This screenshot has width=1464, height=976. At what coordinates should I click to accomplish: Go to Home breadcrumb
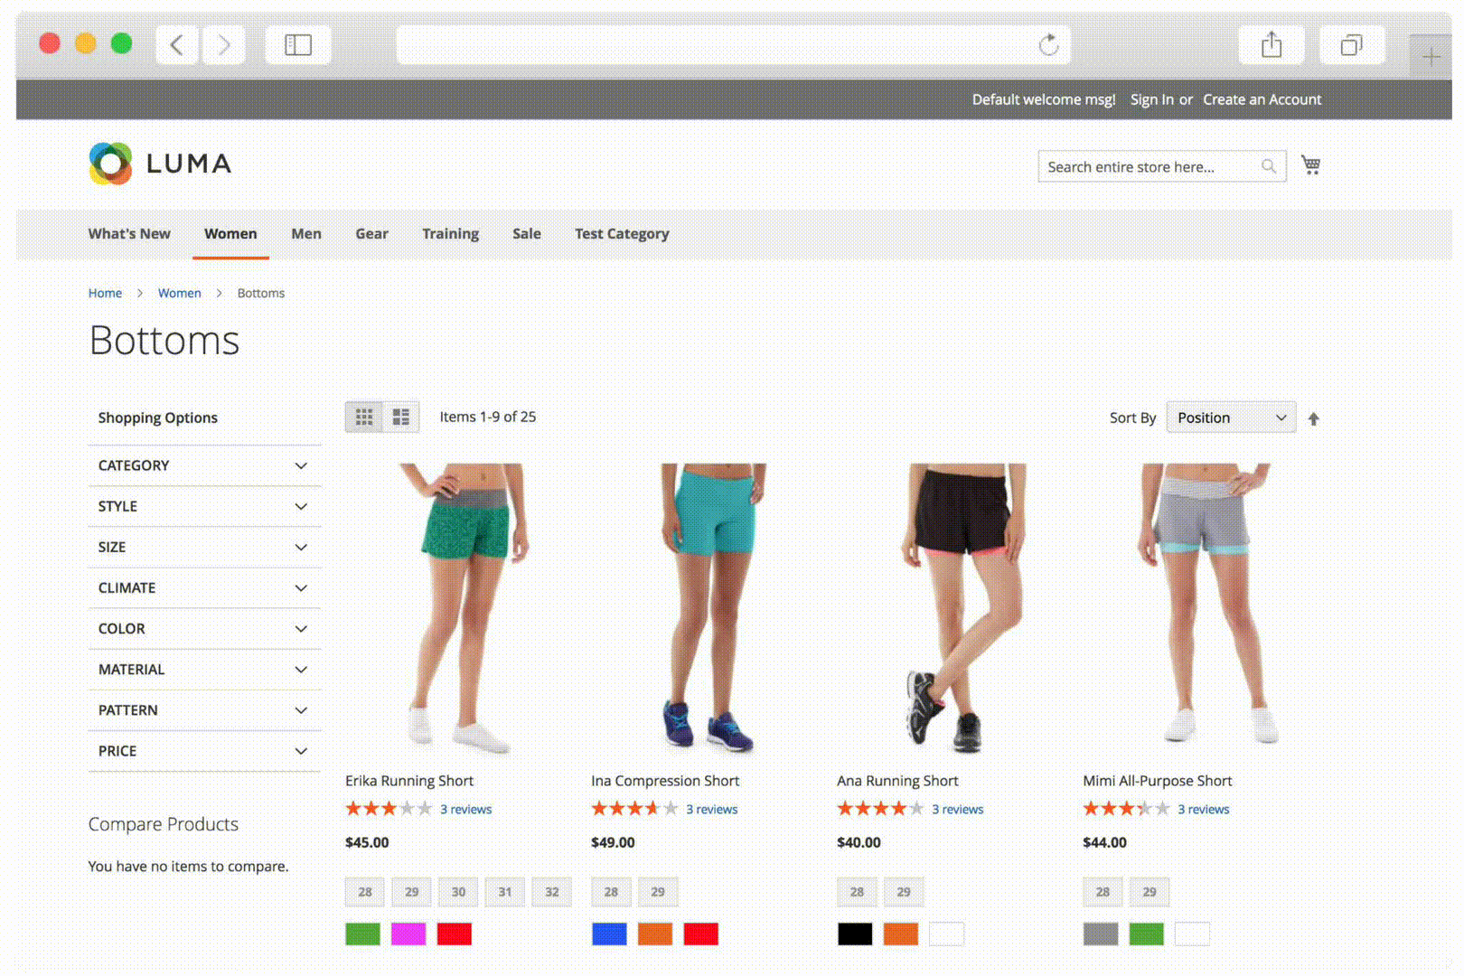click(x=105, y=293)
